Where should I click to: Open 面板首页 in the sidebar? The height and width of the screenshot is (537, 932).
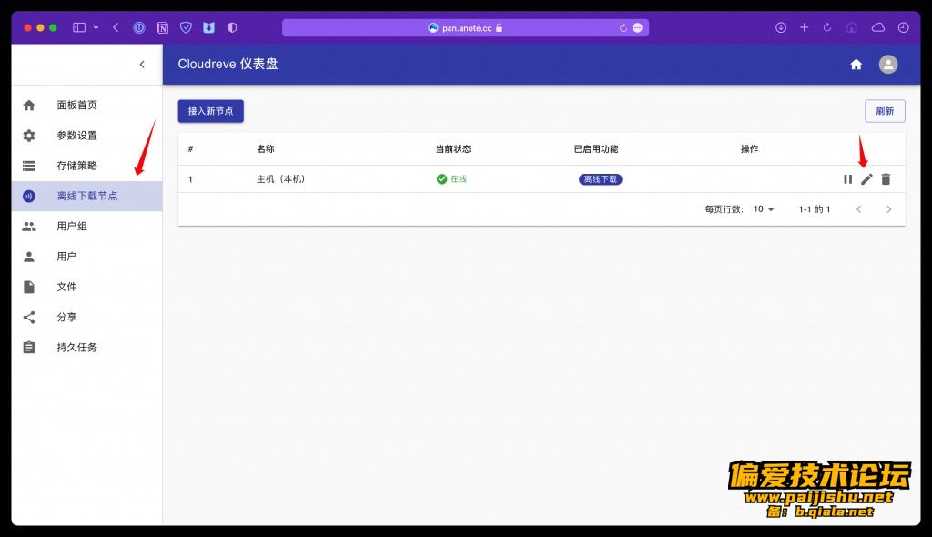[86, 106]
